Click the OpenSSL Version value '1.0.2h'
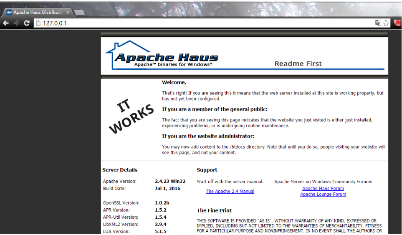Screen dimensions: 402x235 pos(162,203)
